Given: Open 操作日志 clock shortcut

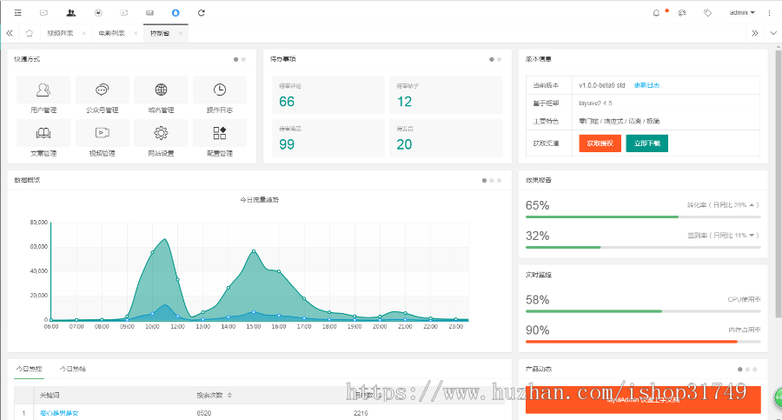Looking at the screenshot, I should click(x=220, y=96).
